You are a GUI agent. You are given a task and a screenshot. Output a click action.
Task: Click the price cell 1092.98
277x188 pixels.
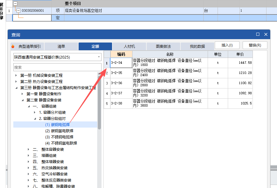(240, 93)
